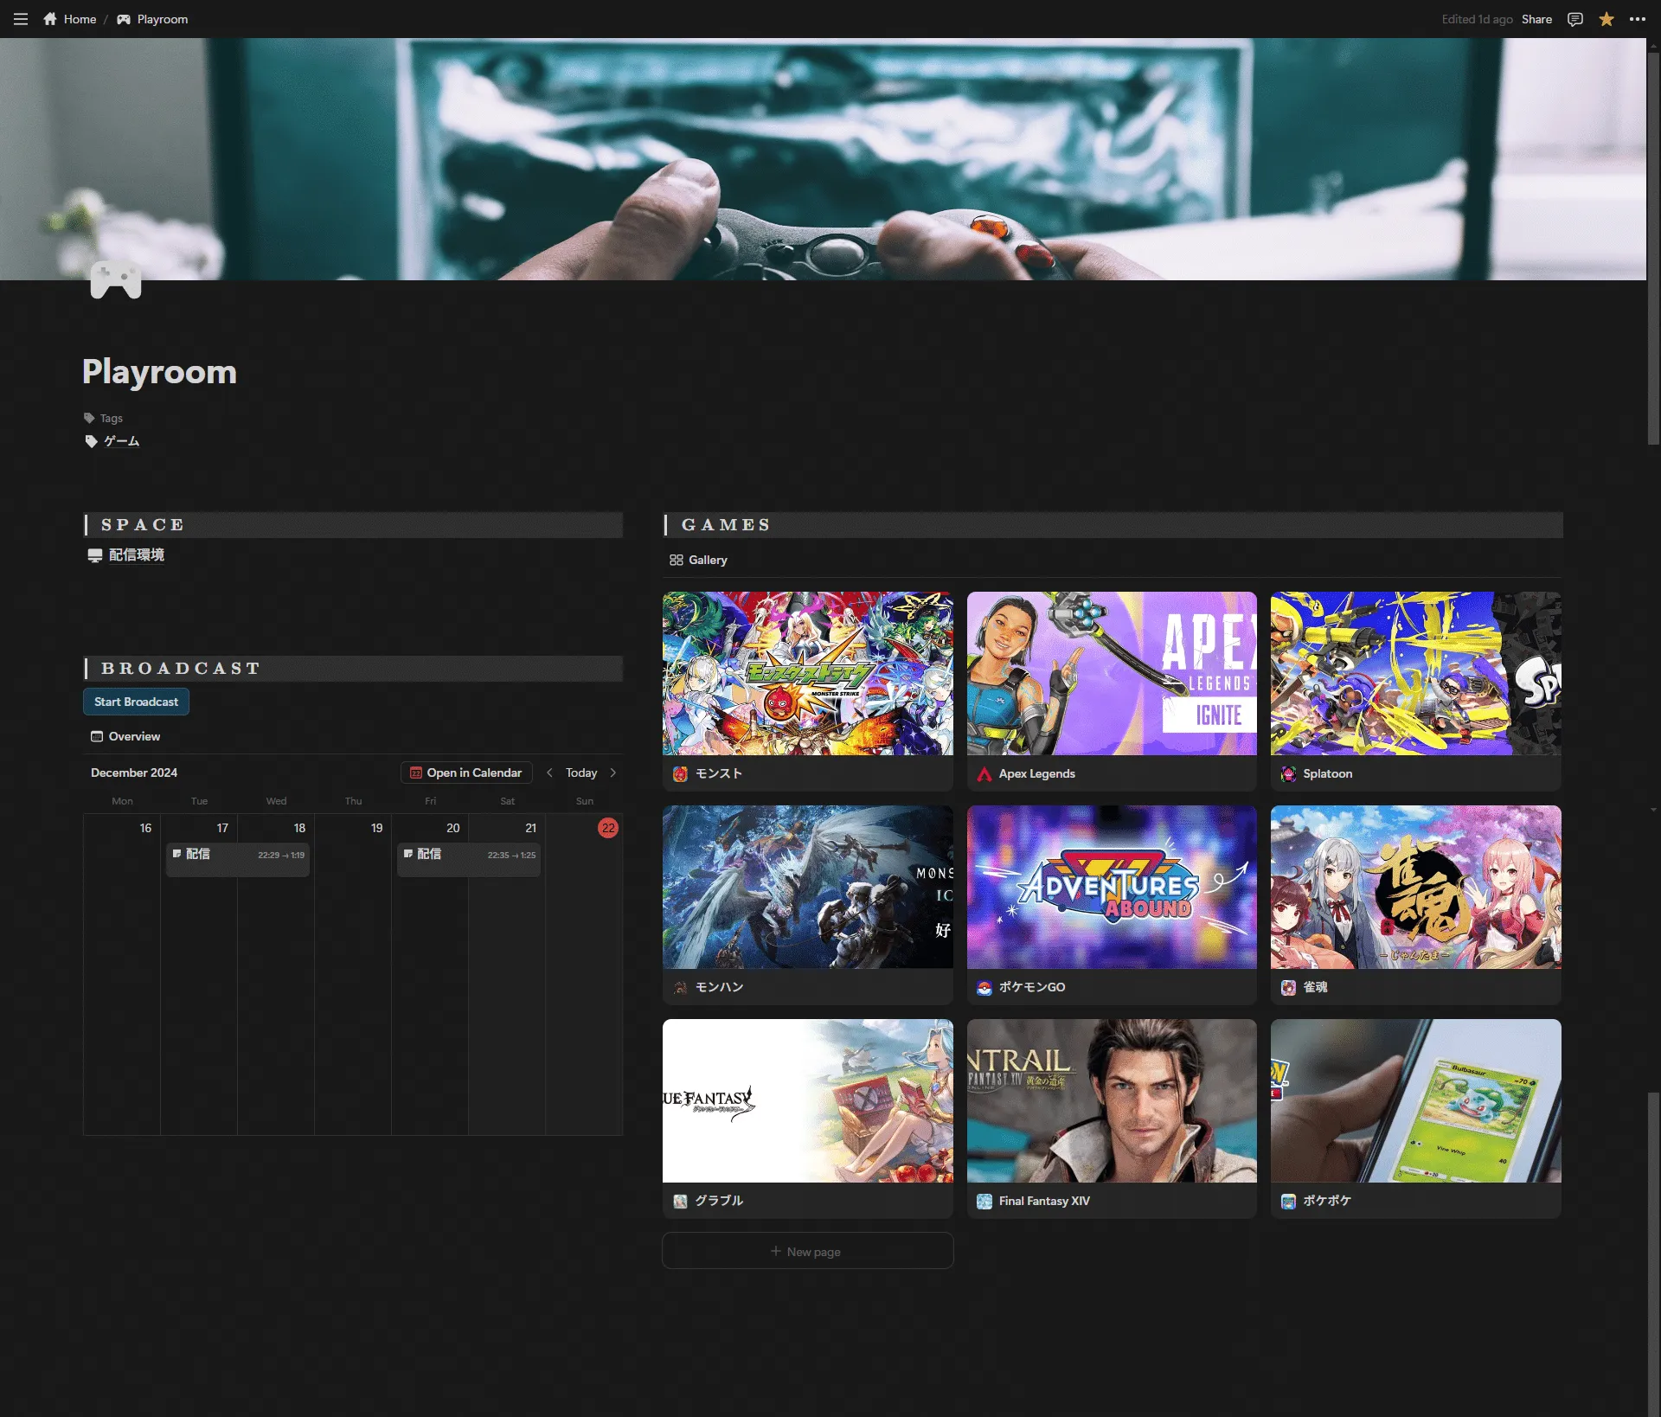This screenshot has width=1661, height=1417.
Task: Click the Gallery grid view icon
Action: (677, 560)
